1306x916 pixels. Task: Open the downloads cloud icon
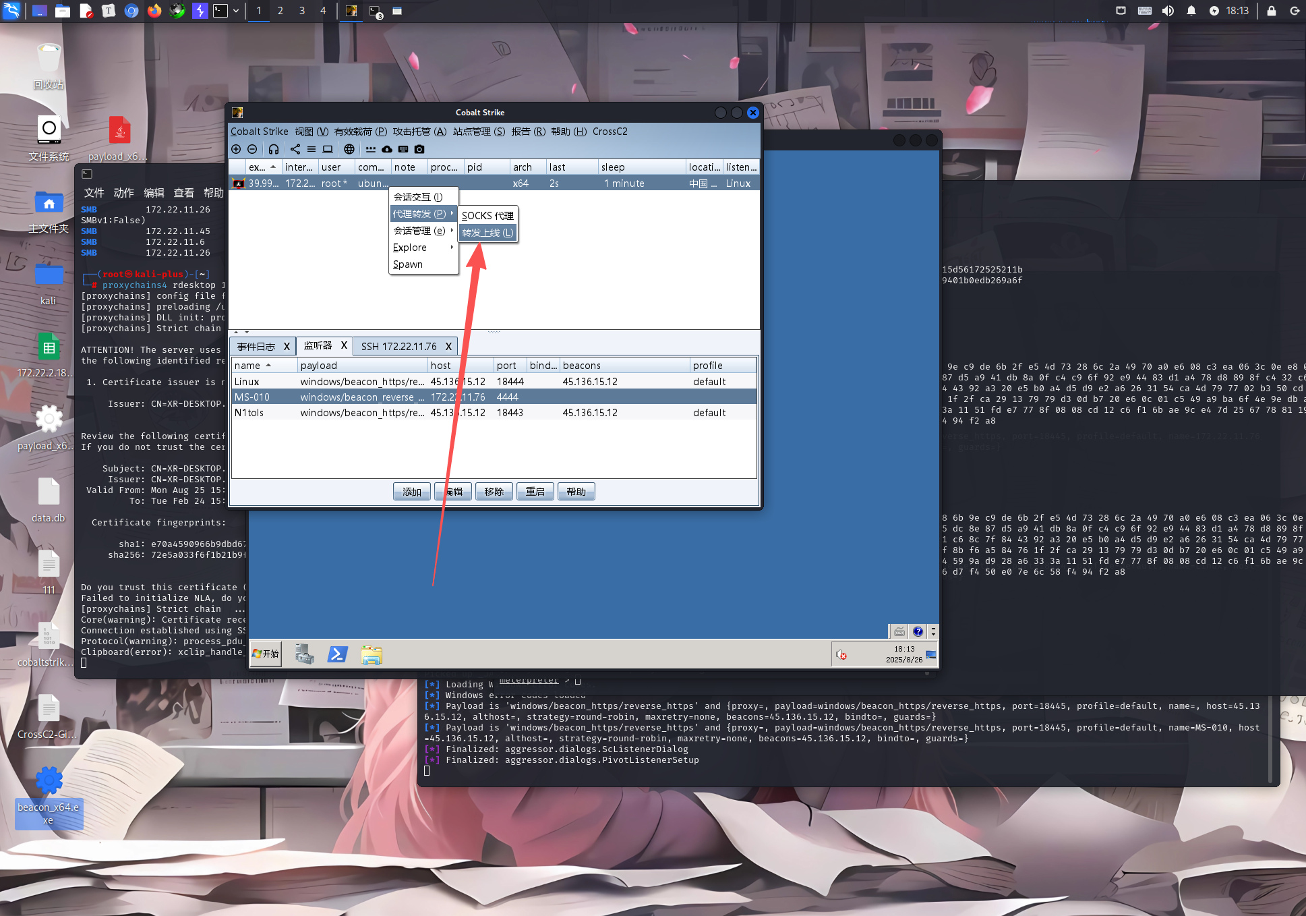pyautogui.click(x=387, y=149)
